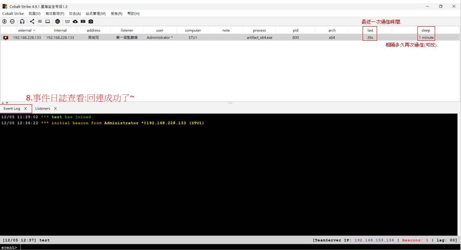Click the 'initial beacon from Administrator' log line

pyautogui.click(x=102, y=123)
